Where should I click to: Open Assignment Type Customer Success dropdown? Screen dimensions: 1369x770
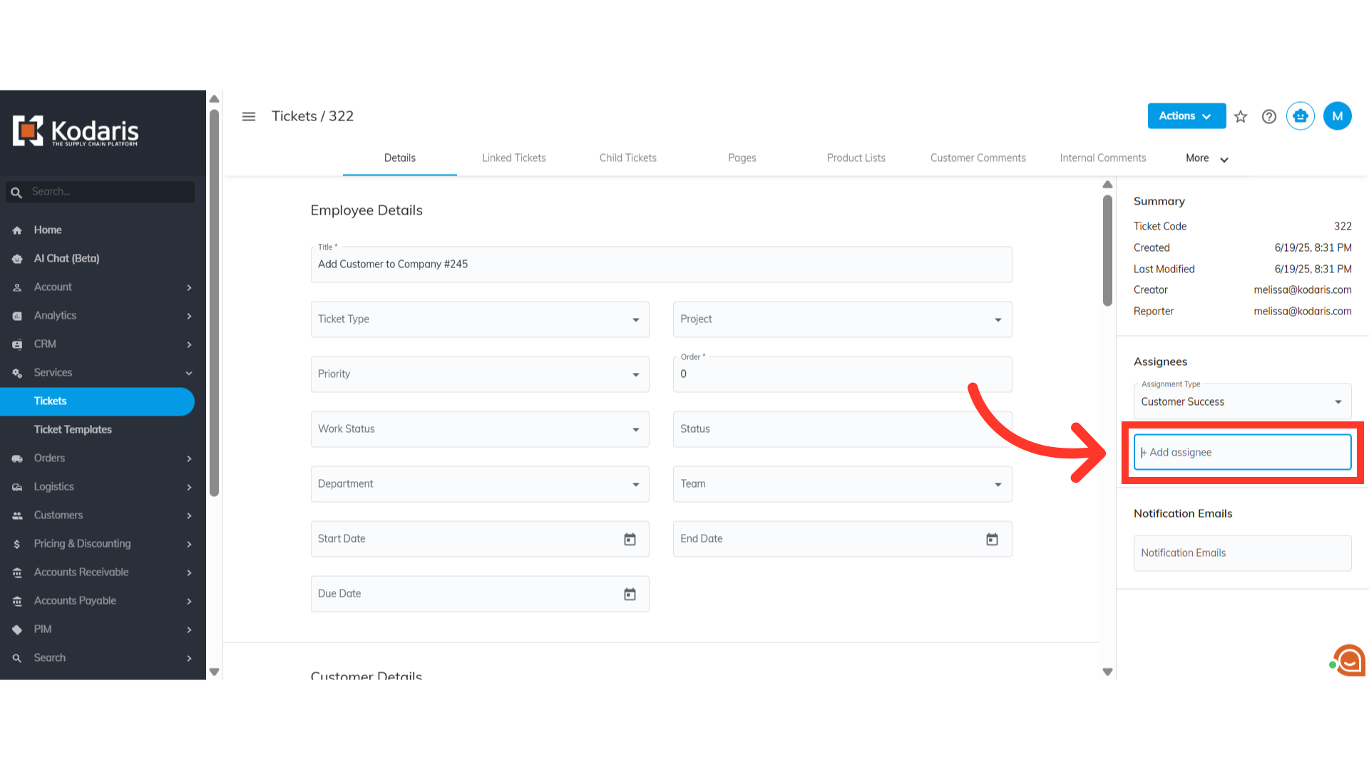tap(1338, 402)
